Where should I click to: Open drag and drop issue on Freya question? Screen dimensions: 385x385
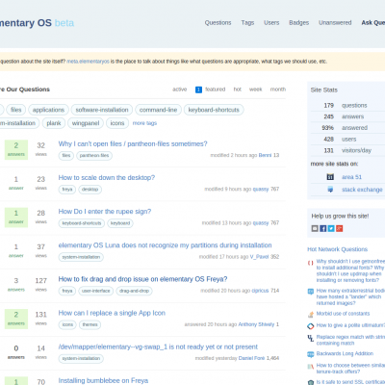tap(142, 279)
